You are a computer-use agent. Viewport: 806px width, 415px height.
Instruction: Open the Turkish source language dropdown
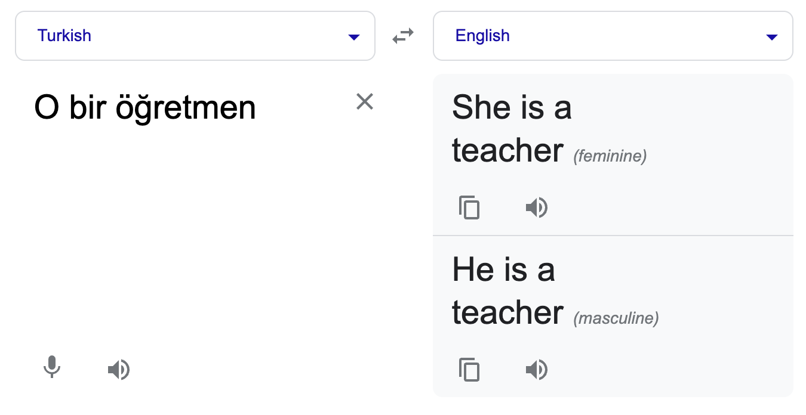coord(195,36)
